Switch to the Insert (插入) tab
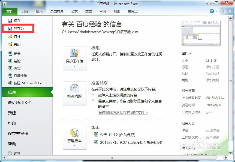Image resolution: width=235 pixels, height=162 pixels. tap(40, 11)
